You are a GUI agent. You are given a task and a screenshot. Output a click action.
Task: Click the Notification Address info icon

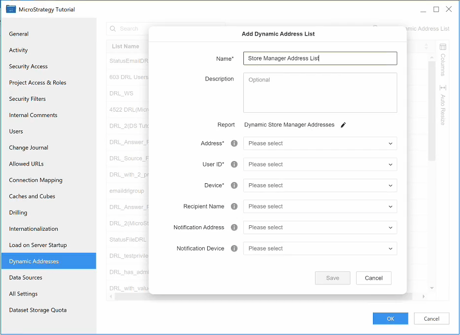click(234, 228)
